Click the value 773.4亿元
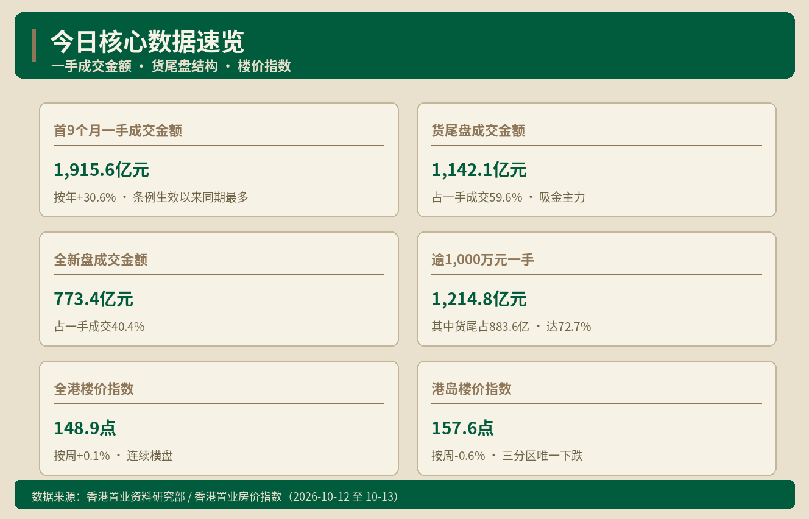Viewport: 809px width, 519px height. point(93,299)
